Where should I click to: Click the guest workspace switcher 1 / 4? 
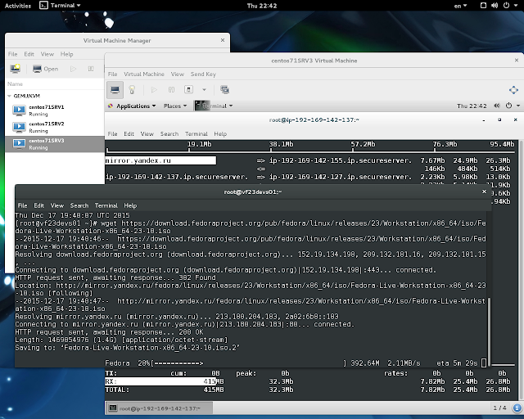[499, 408]
